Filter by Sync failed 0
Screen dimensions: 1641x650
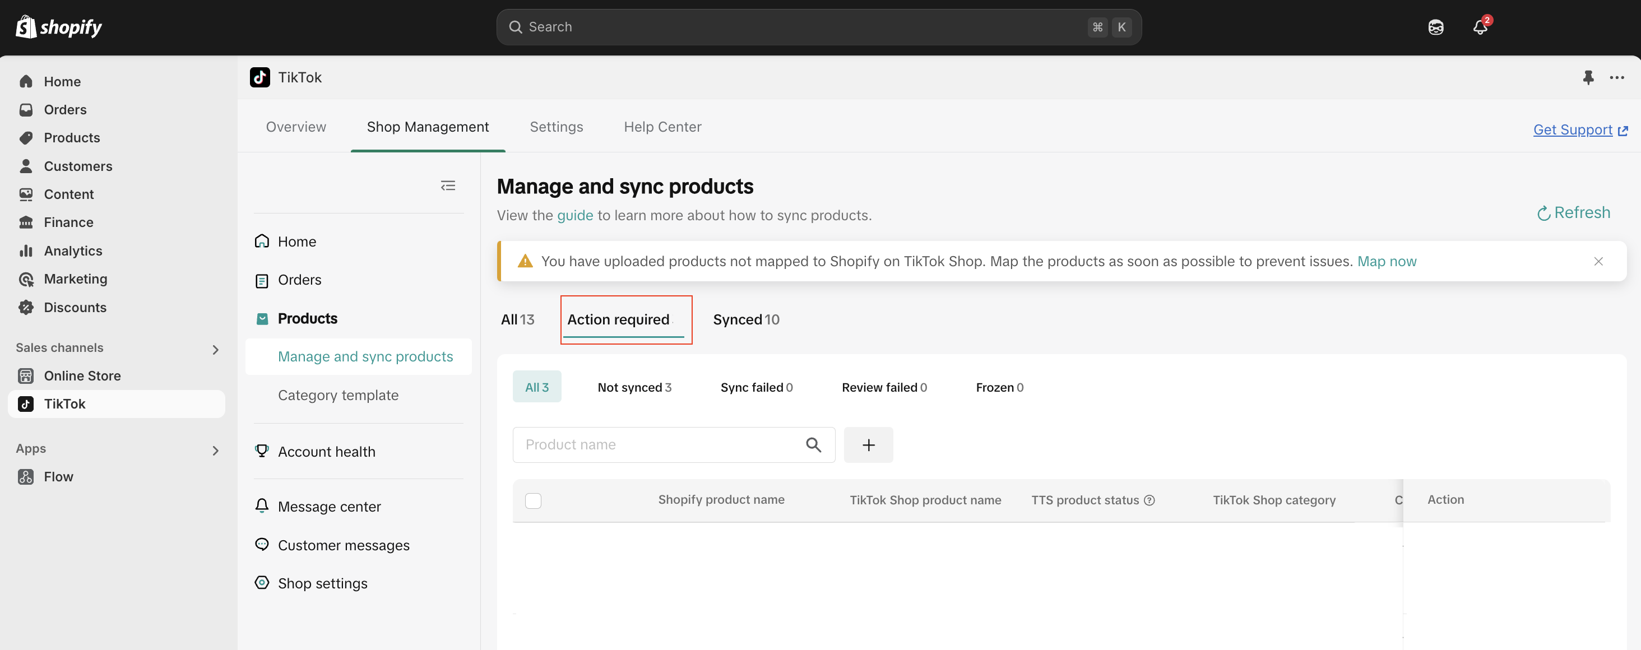coord(757,387)
